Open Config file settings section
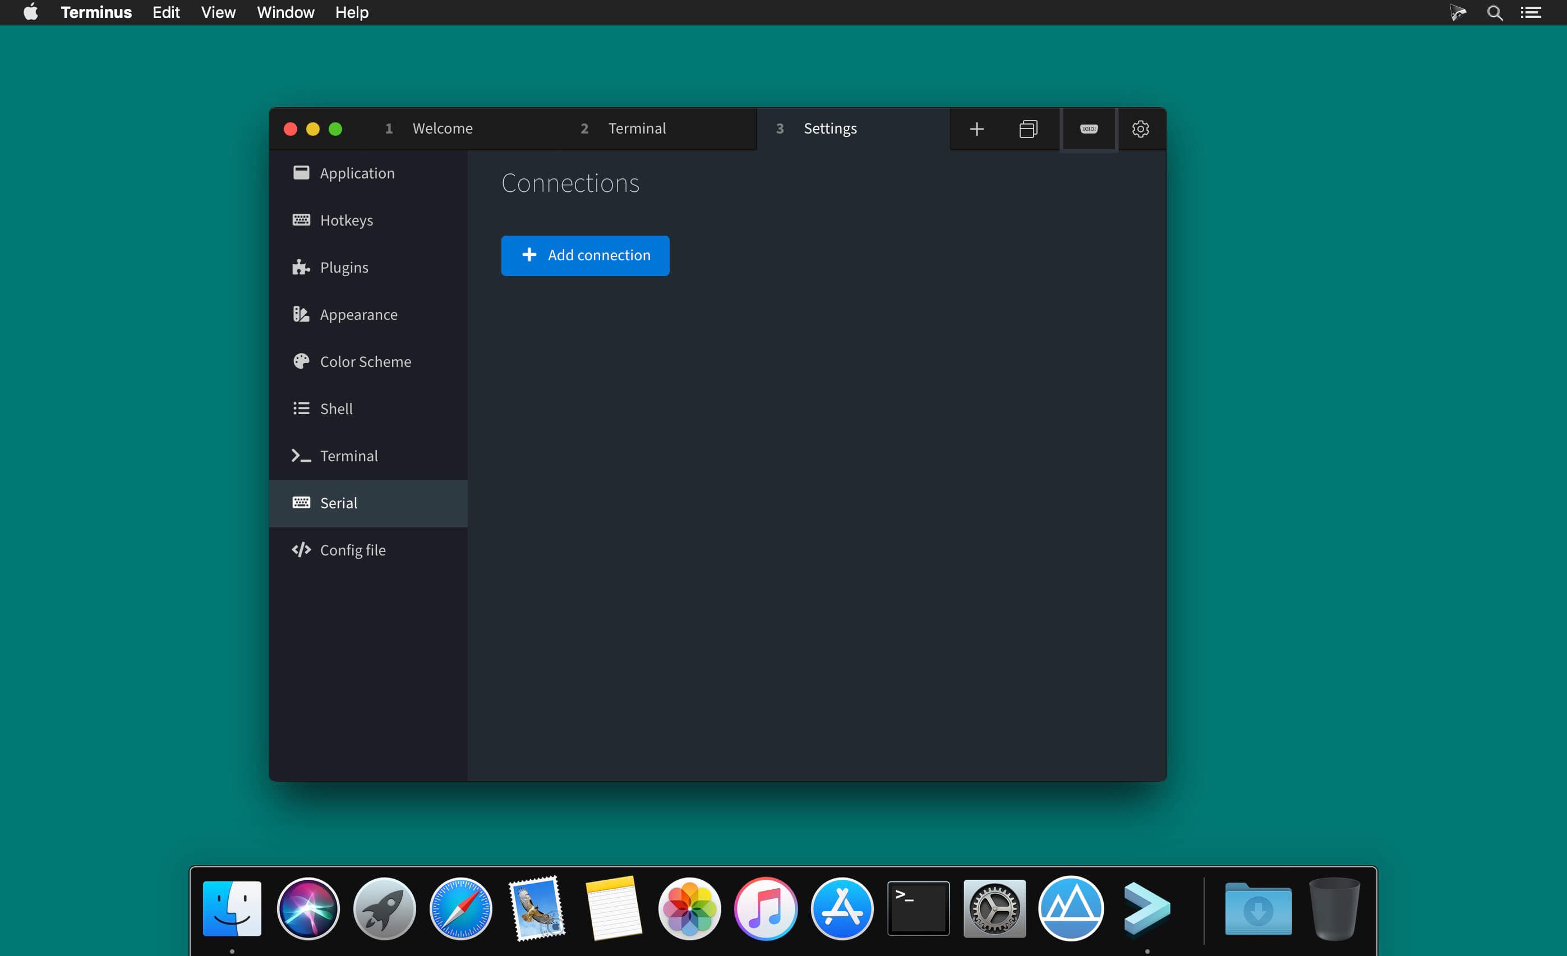The height and width of the screenshot is (956, 1567). point(352,550)
